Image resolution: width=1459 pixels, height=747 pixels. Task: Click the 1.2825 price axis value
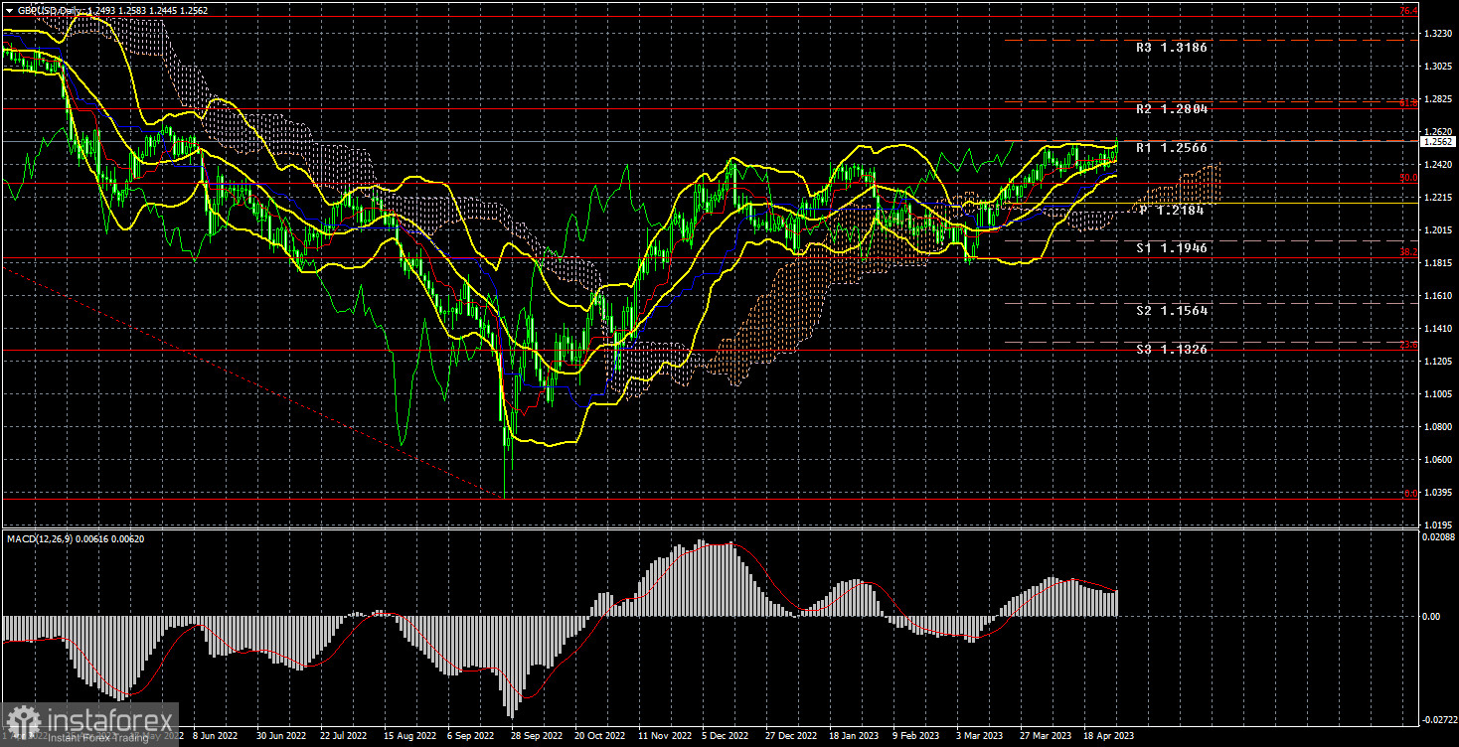tap(1437, 99)
